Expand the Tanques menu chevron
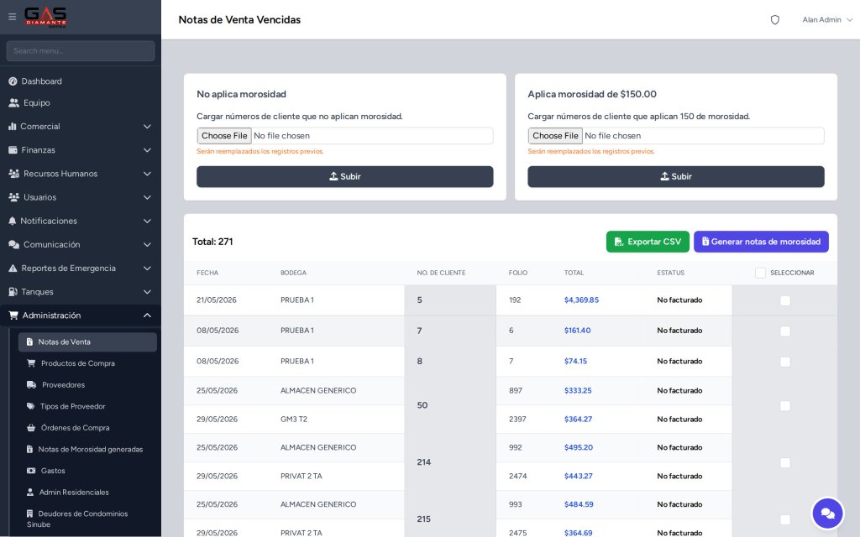This screenshot has height=537, width=860. 147,292
